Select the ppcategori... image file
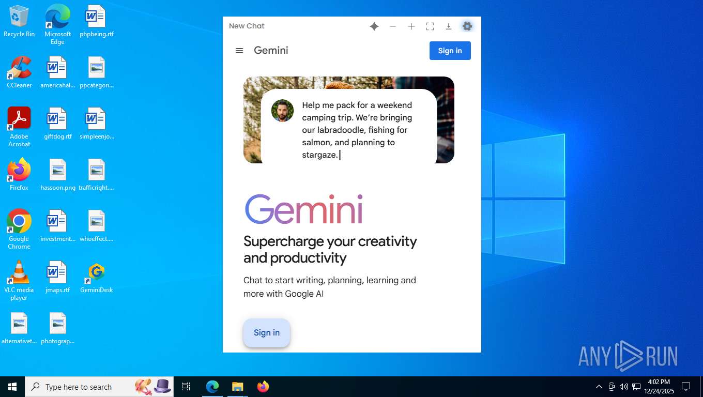Image resolution: width=703 pixels, height=397 pixels. 97,72
